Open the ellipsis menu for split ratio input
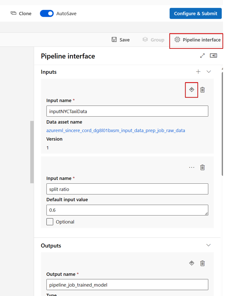 (x=191, y=167)
